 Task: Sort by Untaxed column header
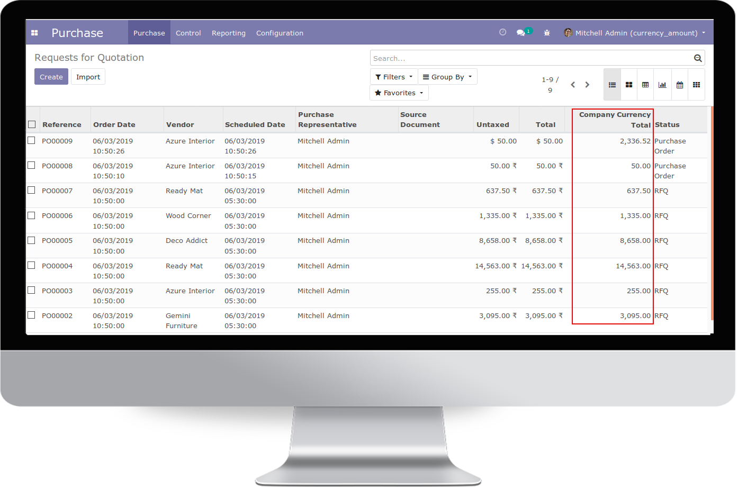point(493,125)
